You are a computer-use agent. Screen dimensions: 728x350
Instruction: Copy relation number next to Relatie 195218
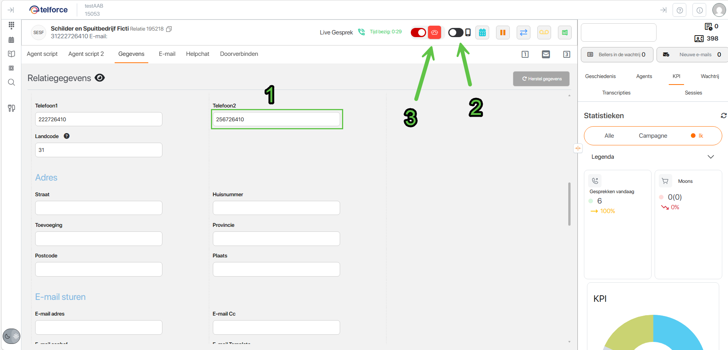[x=169, y=29]
